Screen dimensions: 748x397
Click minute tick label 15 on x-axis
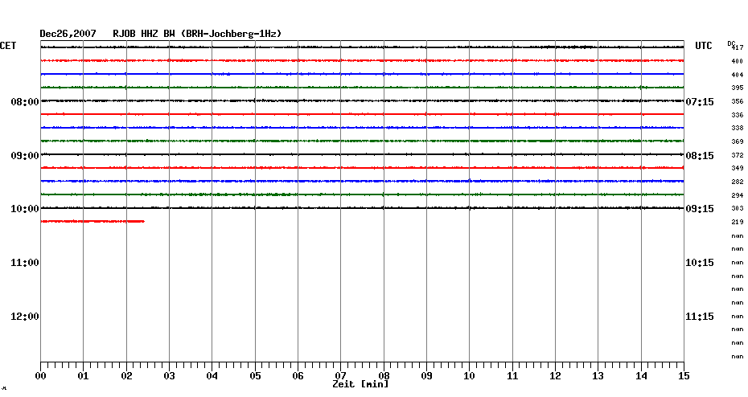[684, 376]
